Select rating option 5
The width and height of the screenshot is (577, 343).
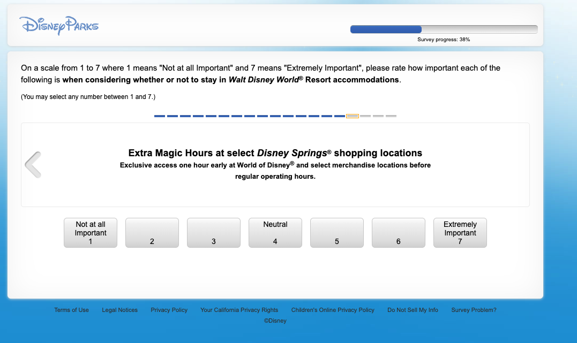coord(336,232)
